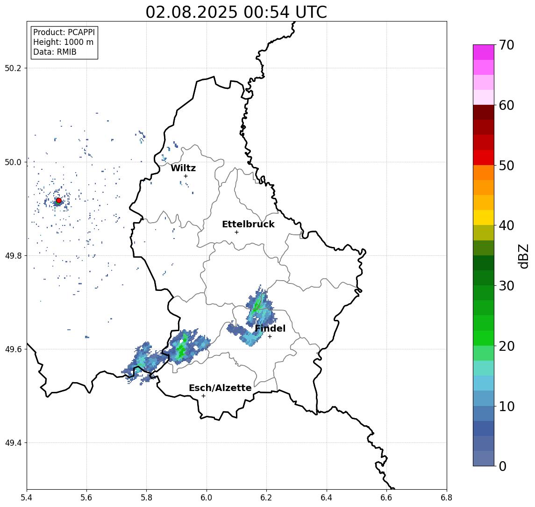
Task: Click the 'Product: PCAPPI' text line
Action: [64, 32]
